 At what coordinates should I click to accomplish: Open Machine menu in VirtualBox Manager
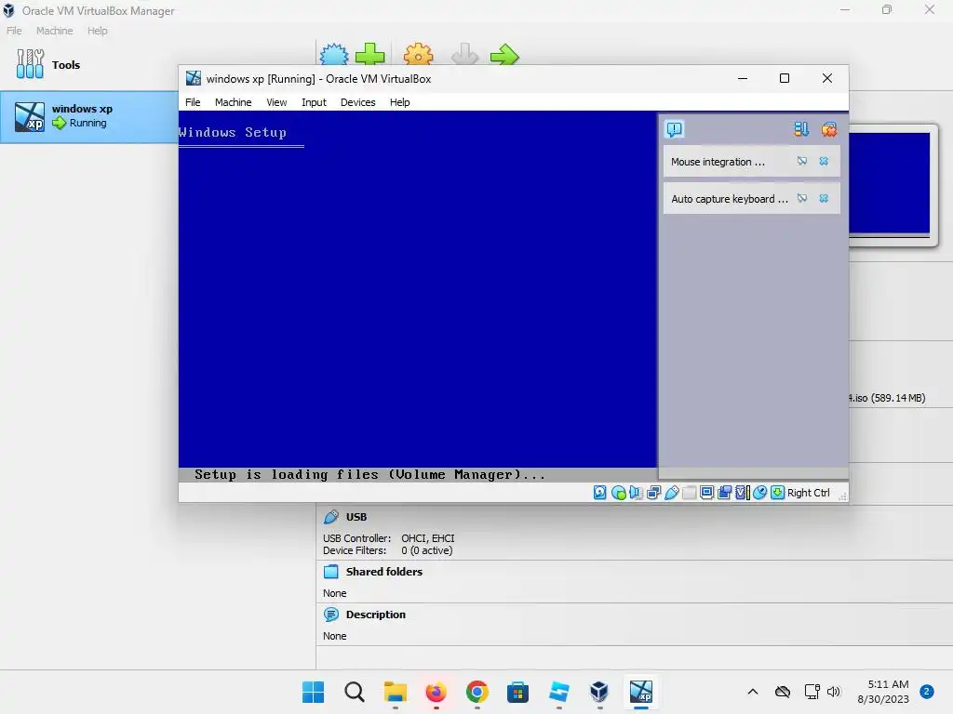(55, 31)
